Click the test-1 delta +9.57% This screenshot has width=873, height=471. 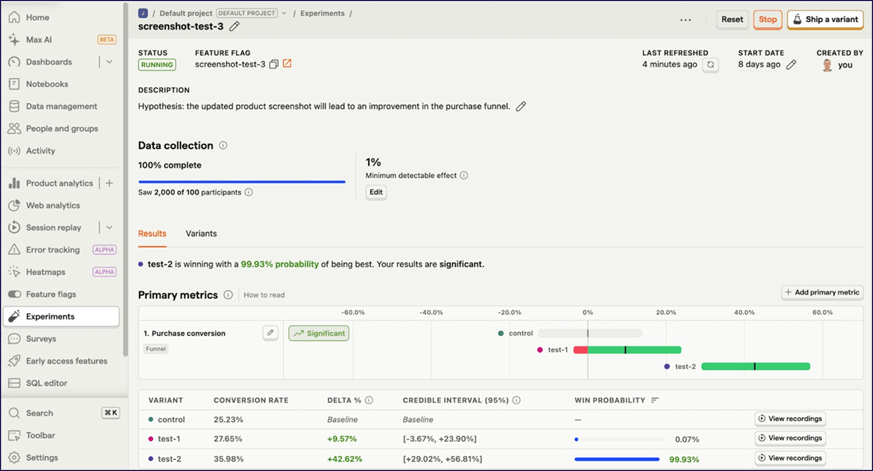pyautogui.click(x=342, y=439)
